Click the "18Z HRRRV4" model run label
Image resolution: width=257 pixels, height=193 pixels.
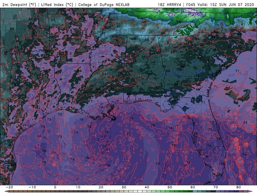point(169,5)
